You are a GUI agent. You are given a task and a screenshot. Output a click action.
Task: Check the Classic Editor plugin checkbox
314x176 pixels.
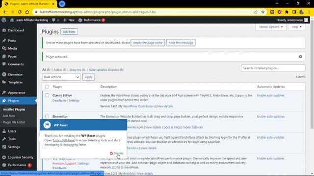click(x=47, y=95)
